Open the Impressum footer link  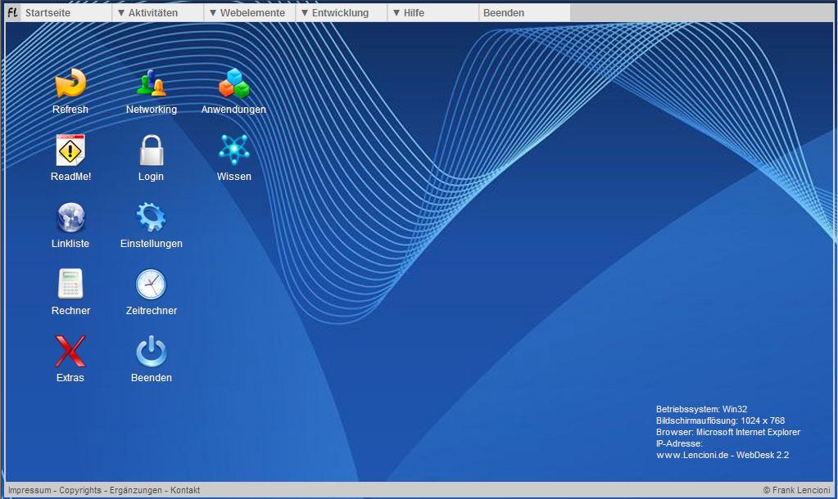click(x=29, y=490)
